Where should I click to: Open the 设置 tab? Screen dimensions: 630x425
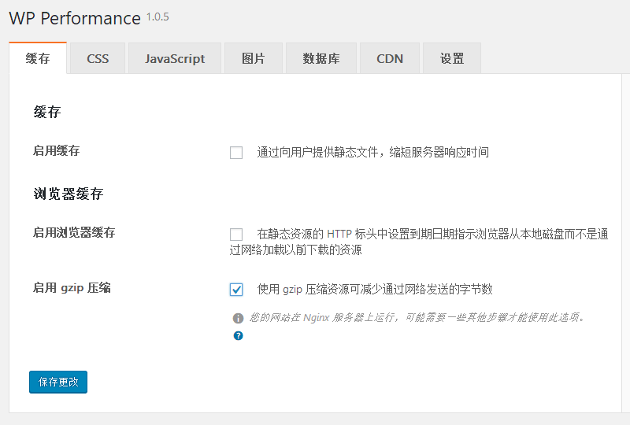(x=451, y=59)
